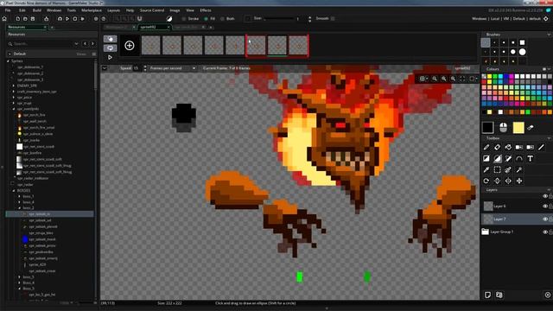
Task: Select the Magic Wand tool
Action: tap(519, 169)
